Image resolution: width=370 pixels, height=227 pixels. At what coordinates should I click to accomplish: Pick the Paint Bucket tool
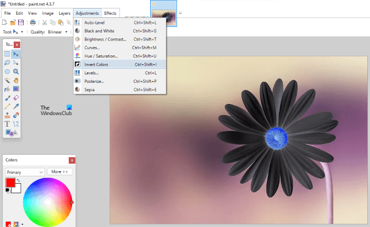pyautogui.click(x=7, y=89)
